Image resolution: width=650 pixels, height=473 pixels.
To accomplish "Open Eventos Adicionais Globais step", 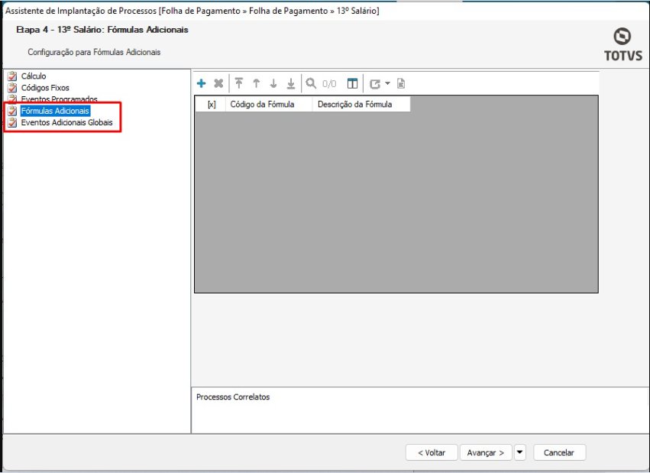I will click(x=66, y=122).
